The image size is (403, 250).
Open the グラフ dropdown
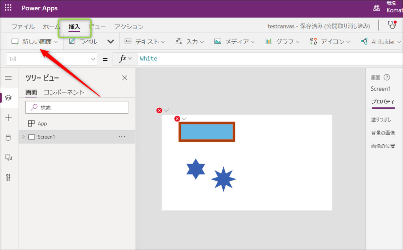pos(282,42)
